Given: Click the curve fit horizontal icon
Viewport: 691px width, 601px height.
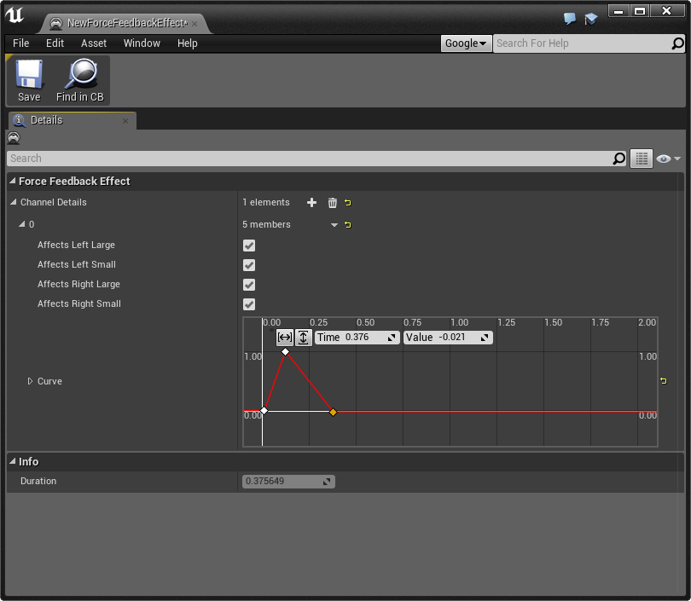Looking at the screenshot, I should coord(285,338).
